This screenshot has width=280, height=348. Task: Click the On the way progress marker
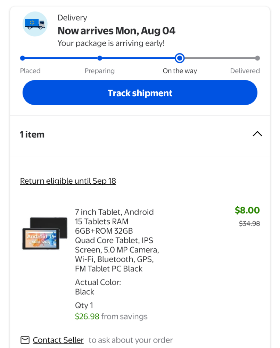point(180,58)
